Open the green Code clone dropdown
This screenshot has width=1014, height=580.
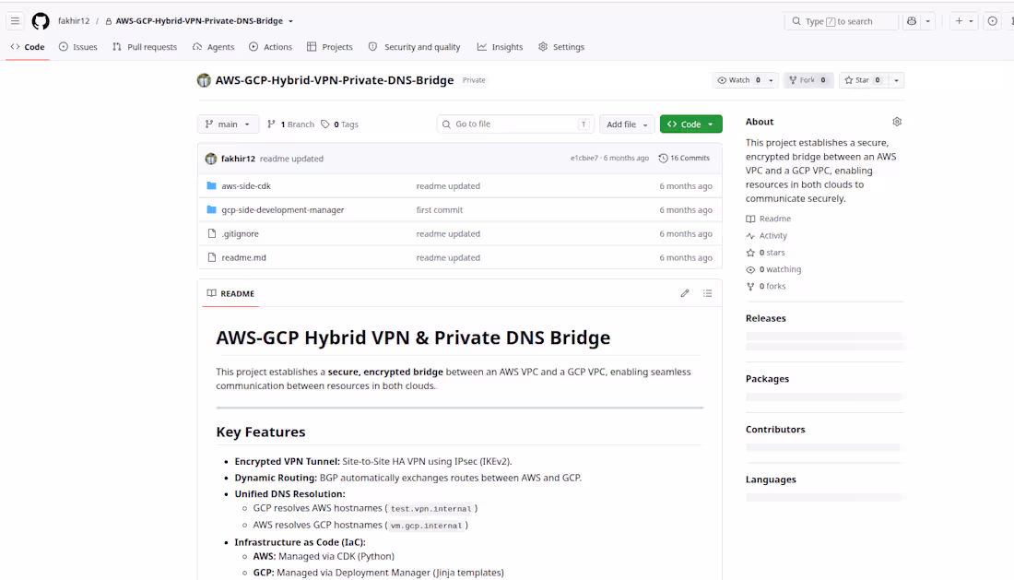tap(690, 124)
